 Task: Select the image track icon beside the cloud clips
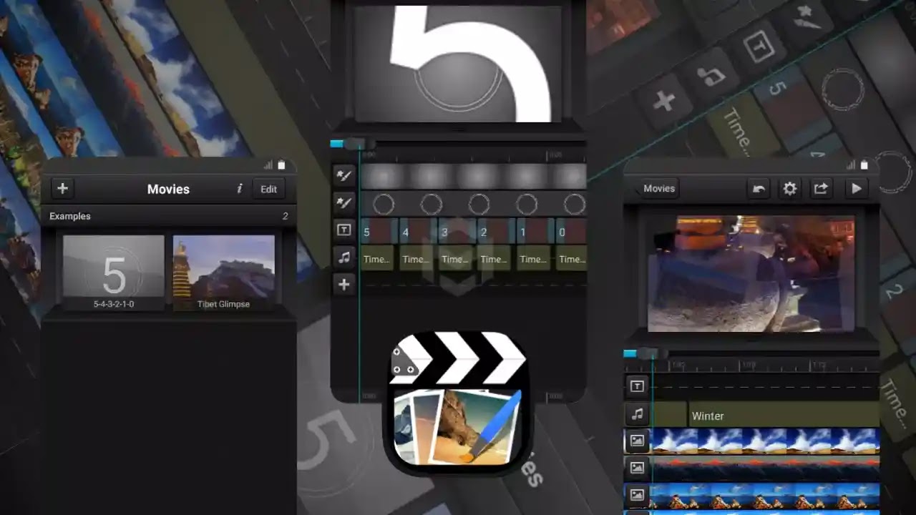pos(637,441)
